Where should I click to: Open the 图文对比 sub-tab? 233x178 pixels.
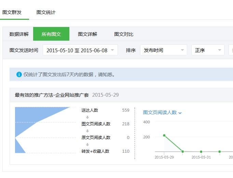tap(124, 34)
